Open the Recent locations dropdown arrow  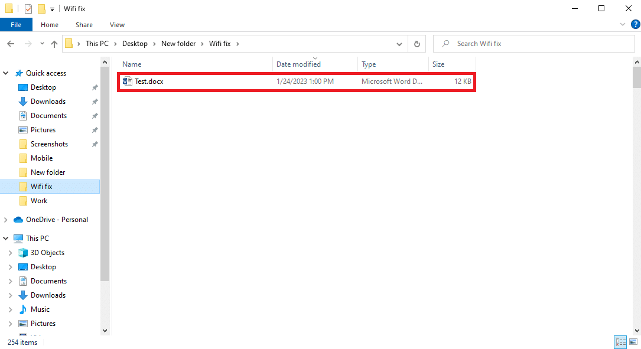(x=42, y=44)
